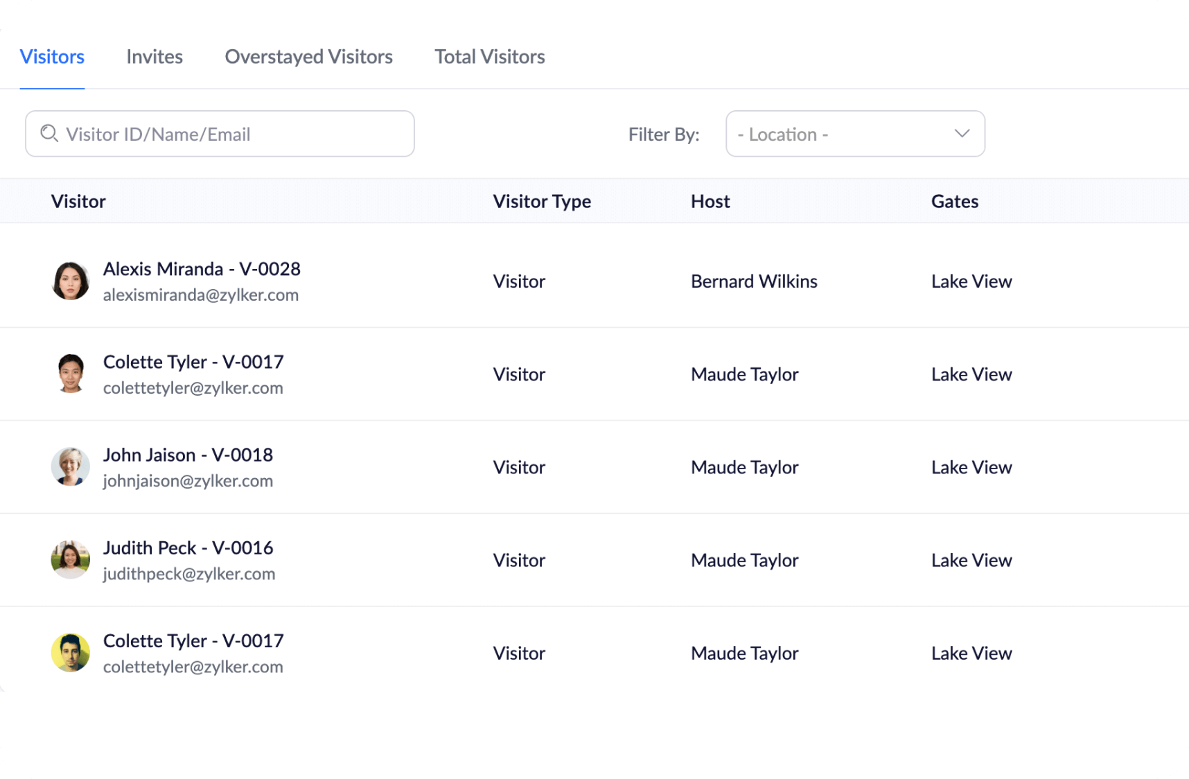Click the avatar with the yellow background
This screenshot has height=779, width=1189.
click(71, 652)
